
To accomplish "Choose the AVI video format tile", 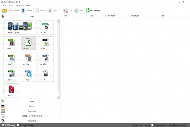I will coord(11,43).
